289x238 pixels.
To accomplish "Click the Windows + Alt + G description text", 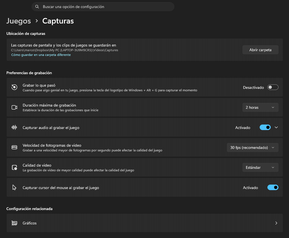I will click(110, 90).
